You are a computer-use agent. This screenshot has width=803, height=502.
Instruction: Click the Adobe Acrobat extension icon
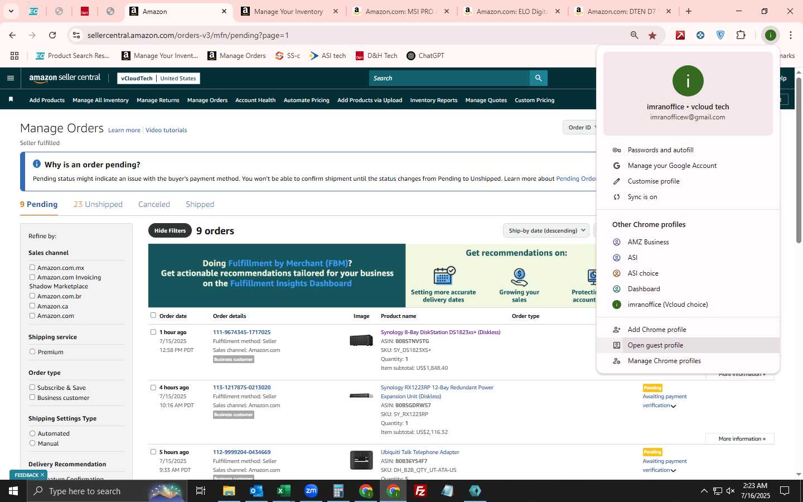[x=680, y=35]
